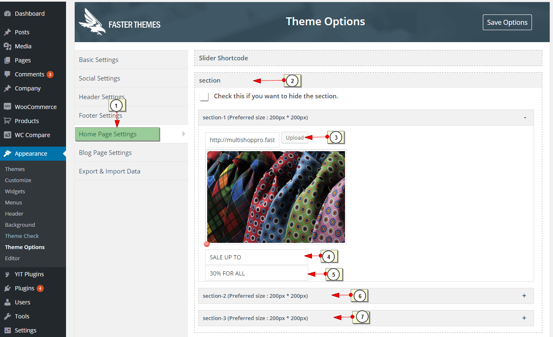Toggle the section panel header

point(368,81)
